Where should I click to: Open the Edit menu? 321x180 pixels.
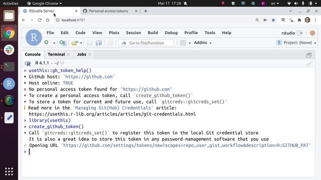(65, 32)
